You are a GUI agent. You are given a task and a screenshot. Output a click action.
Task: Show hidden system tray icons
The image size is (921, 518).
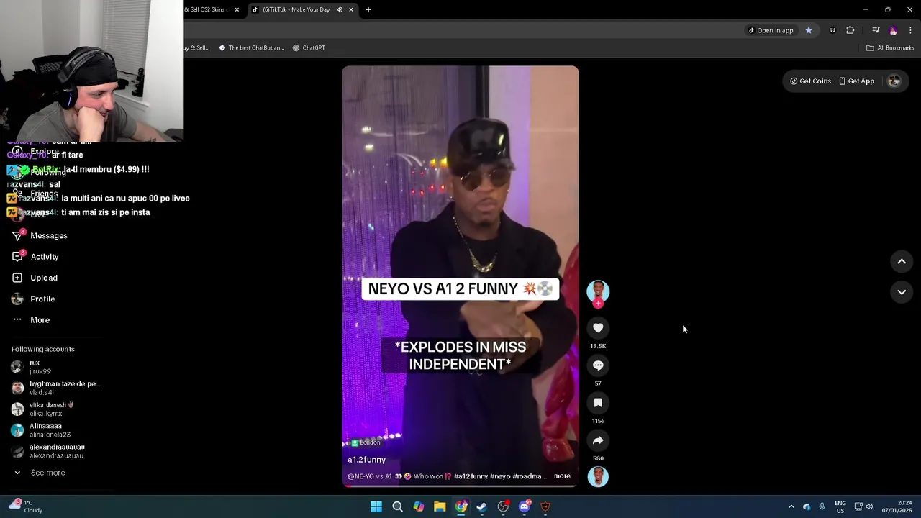[791, 507]
